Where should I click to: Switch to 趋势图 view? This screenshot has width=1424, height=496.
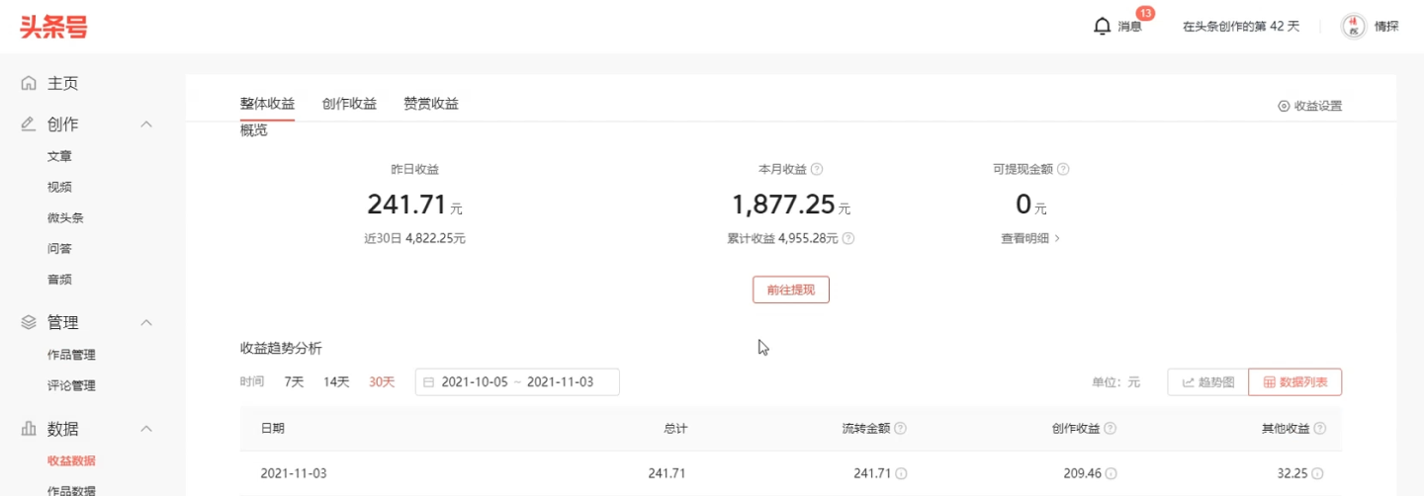(x=1207, y=382)
